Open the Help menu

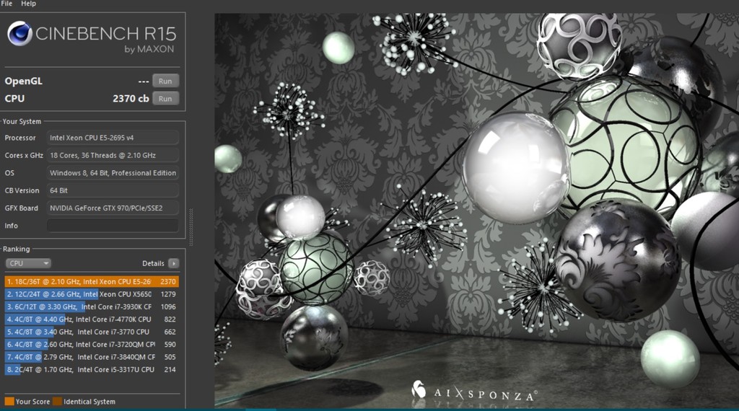pos(28,4)
